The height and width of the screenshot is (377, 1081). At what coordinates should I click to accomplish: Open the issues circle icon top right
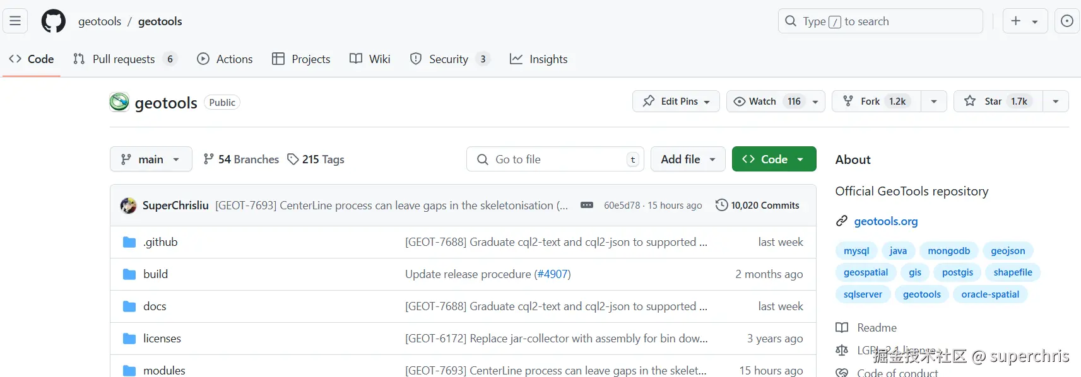click(x=1066, y=21)
